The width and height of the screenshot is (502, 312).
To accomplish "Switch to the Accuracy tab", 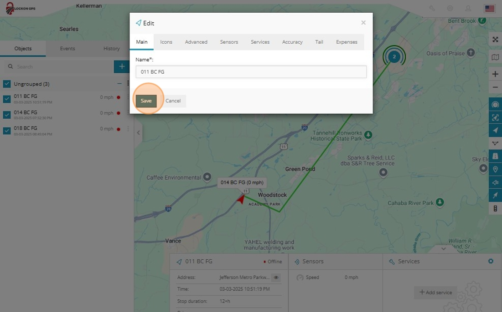I will point(292,42).
